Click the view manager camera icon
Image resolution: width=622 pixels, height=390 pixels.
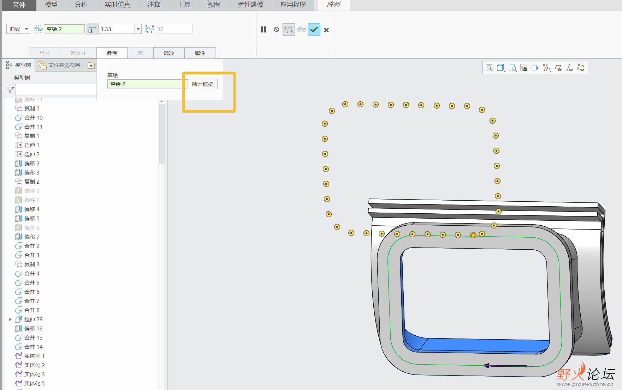[524, 68]
